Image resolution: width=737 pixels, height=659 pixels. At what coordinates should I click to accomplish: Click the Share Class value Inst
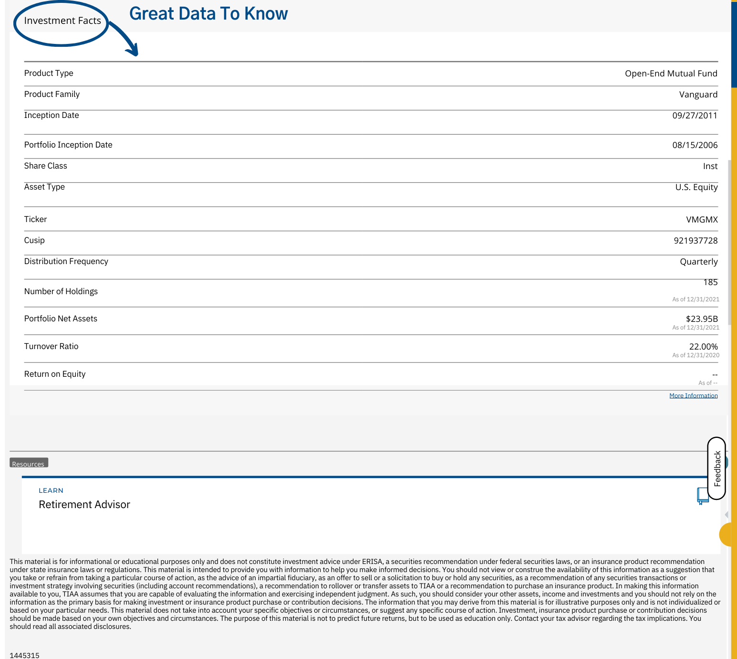pyautogui.click(x=710, y=166)
